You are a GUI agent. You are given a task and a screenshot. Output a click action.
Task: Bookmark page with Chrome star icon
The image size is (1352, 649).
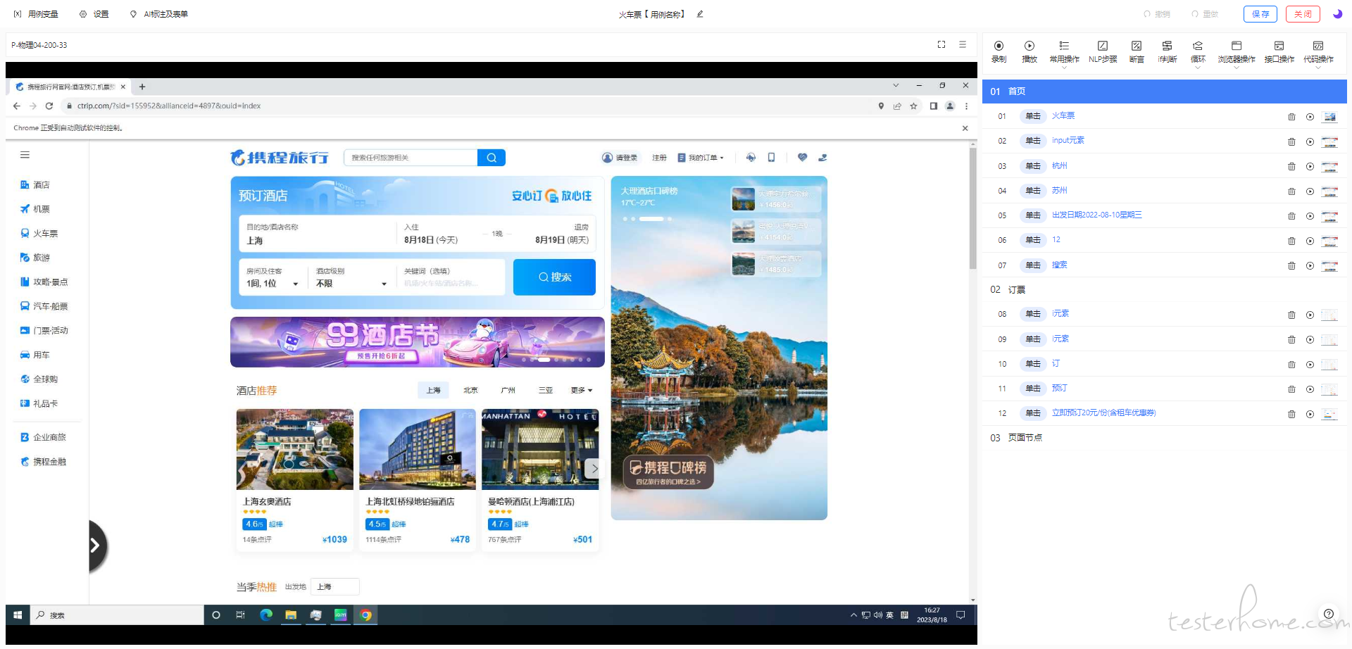coord(913,106)
